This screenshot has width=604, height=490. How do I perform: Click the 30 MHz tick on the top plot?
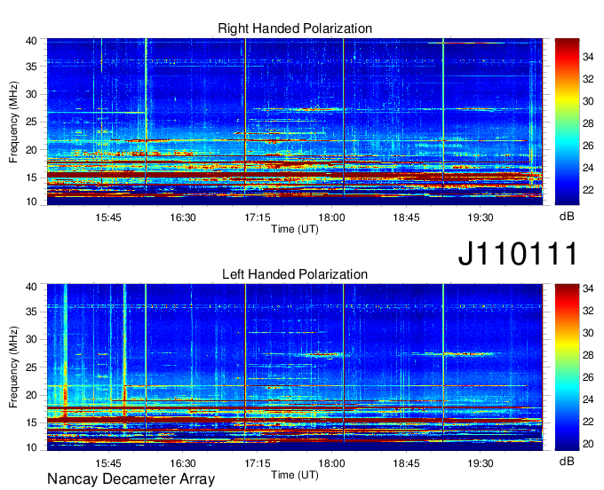[x=31, y=94]
